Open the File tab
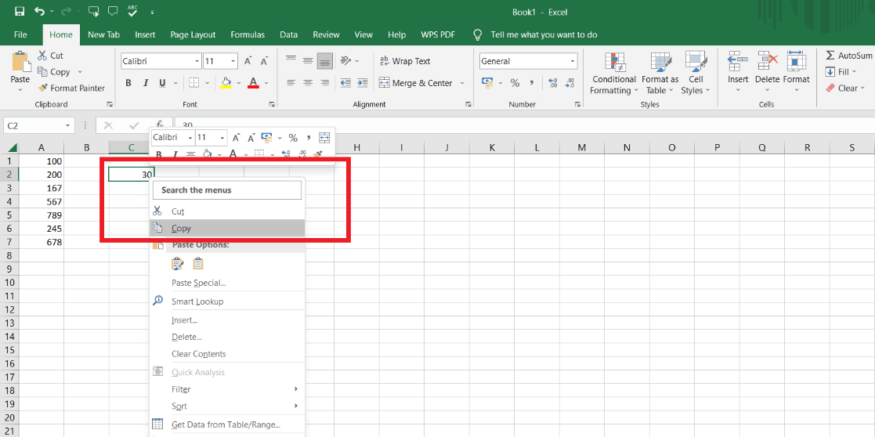This screenshot has width=875, height=437. (20, 34)
